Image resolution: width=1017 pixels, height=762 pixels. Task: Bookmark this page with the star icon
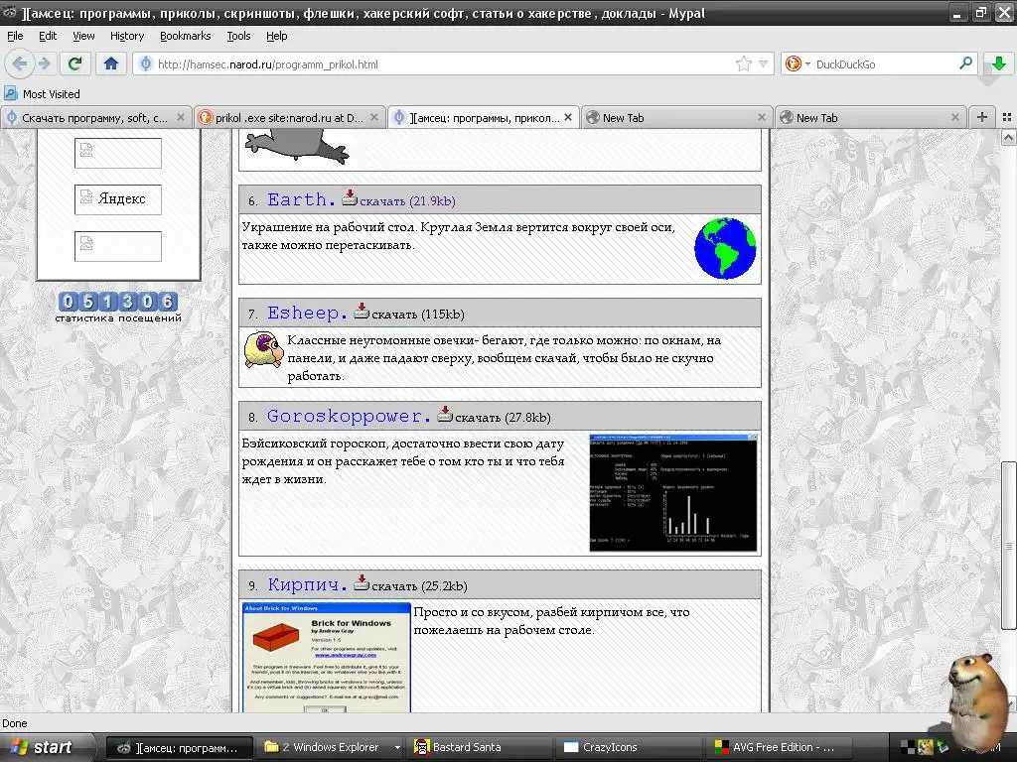[x=743, y=63]
